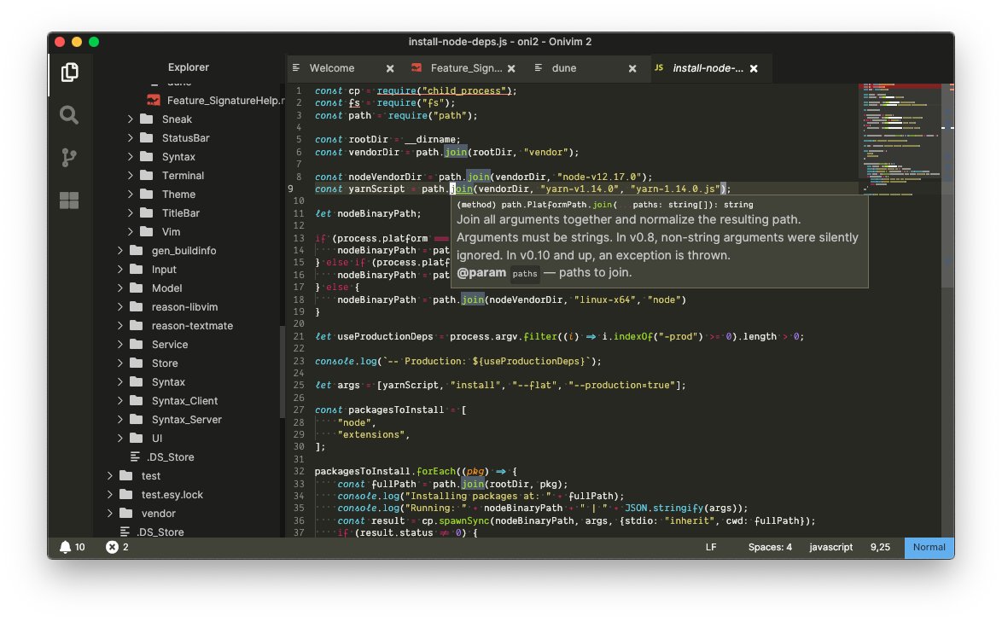Select the Syntax_Server folder row
Screen dimensions: 1002x622
(188, 420)
